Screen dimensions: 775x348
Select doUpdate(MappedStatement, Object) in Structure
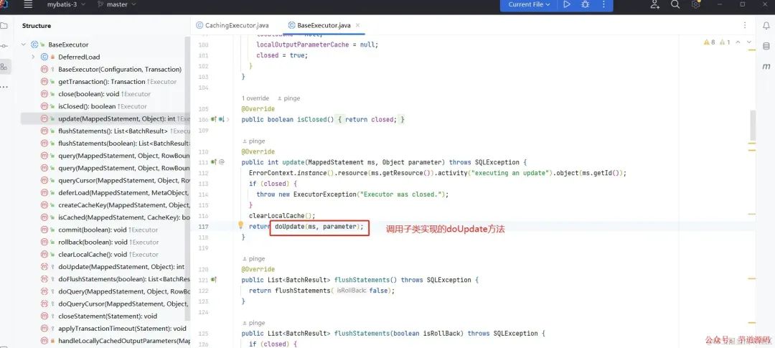pos(121,267)
